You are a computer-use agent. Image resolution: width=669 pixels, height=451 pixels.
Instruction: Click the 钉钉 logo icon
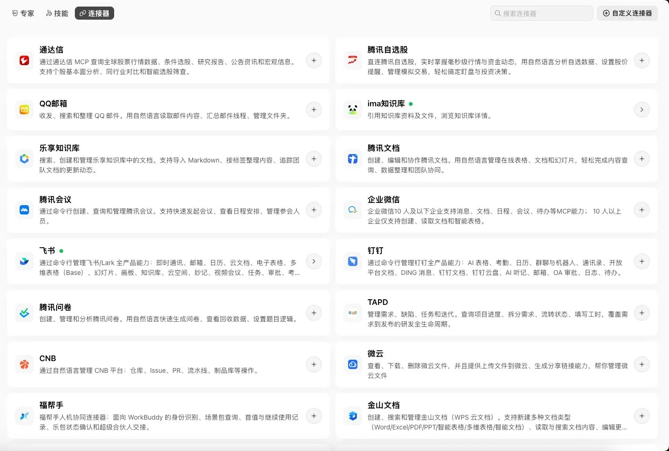pos(352,261)
